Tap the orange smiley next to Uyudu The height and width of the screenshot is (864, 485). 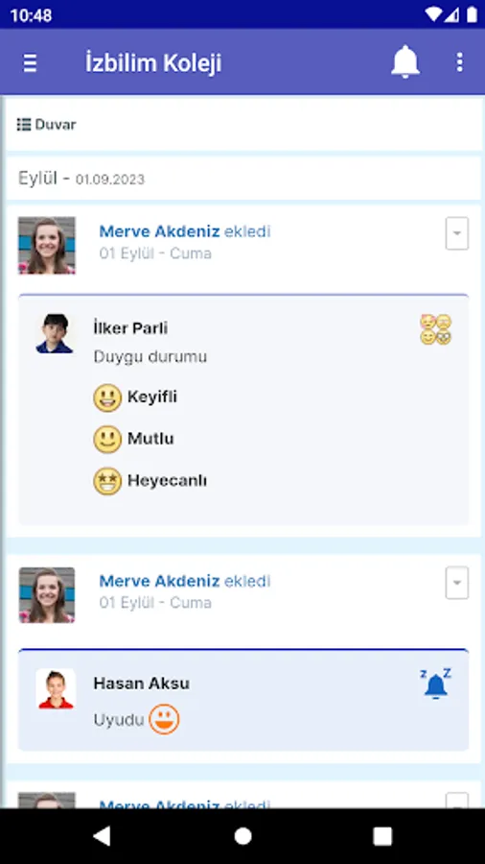[x=165, y=719]
